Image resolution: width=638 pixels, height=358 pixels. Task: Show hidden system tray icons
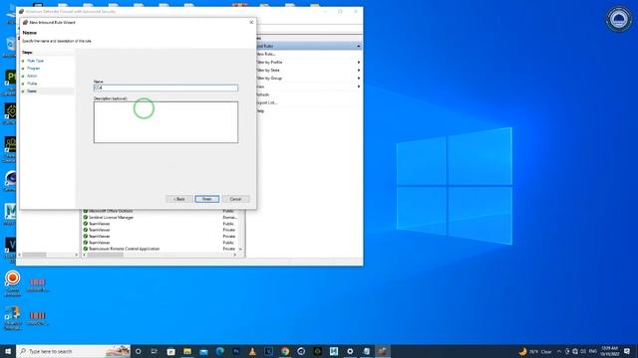click(x=559, y=351)
